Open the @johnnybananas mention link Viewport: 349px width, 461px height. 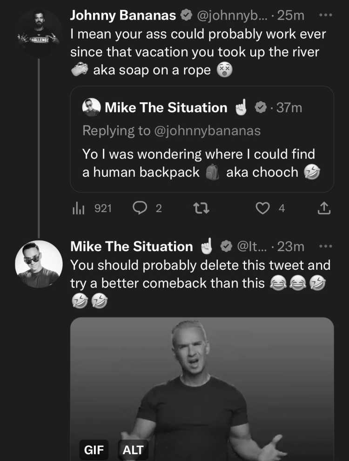[x=207, y=131]
